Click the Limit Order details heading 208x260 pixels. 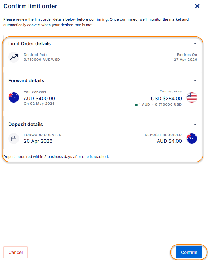coord(29,43)
